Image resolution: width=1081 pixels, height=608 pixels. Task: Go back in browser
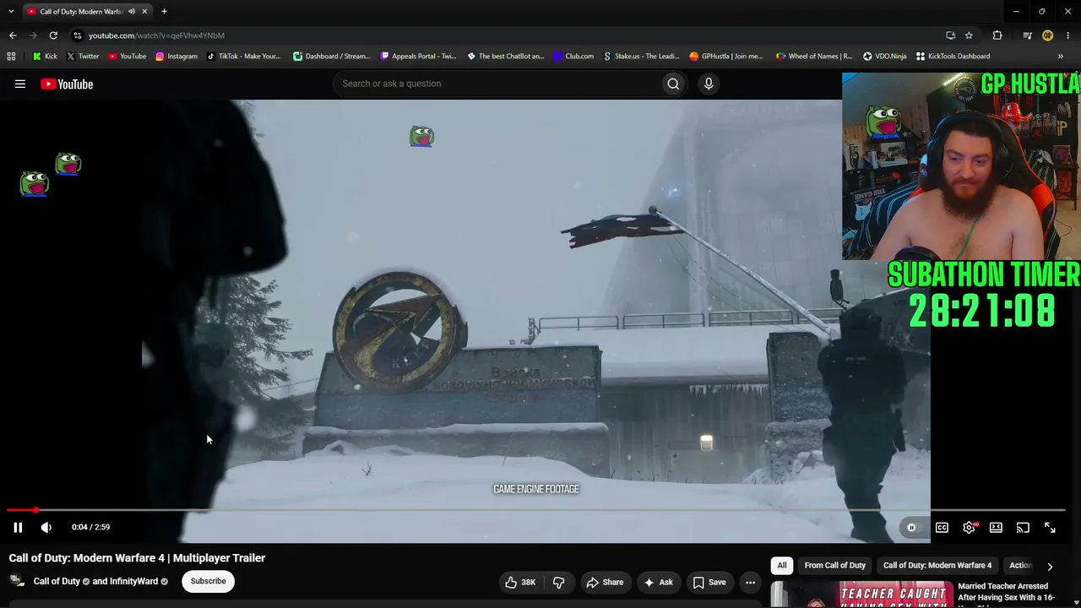(13, 35)
